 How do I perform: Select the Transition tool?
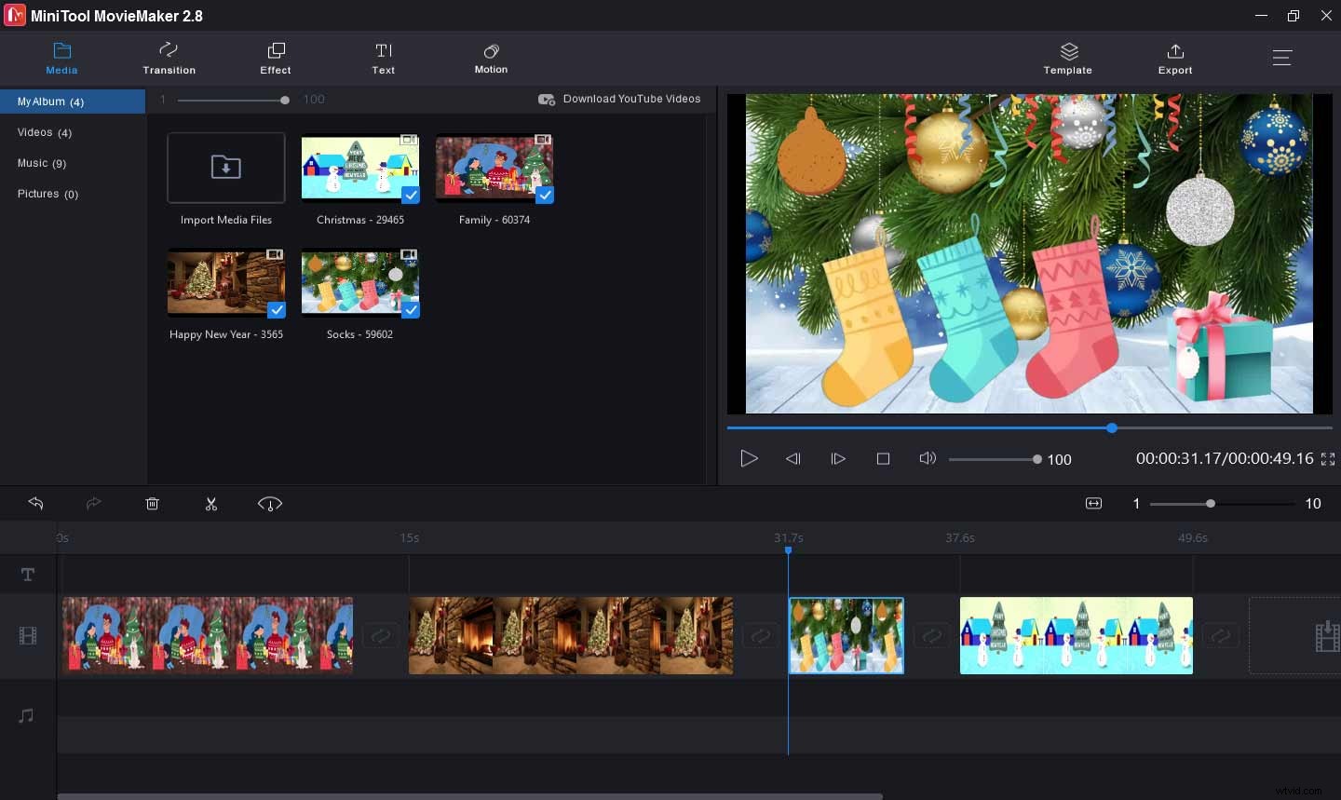tap(169, 58)
